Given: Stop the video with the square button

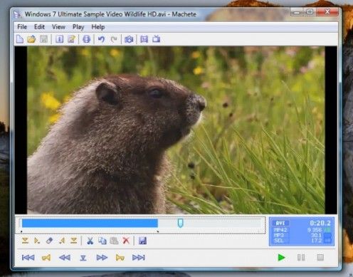Looking at the screenshot, I should click(x=320, y=258).
